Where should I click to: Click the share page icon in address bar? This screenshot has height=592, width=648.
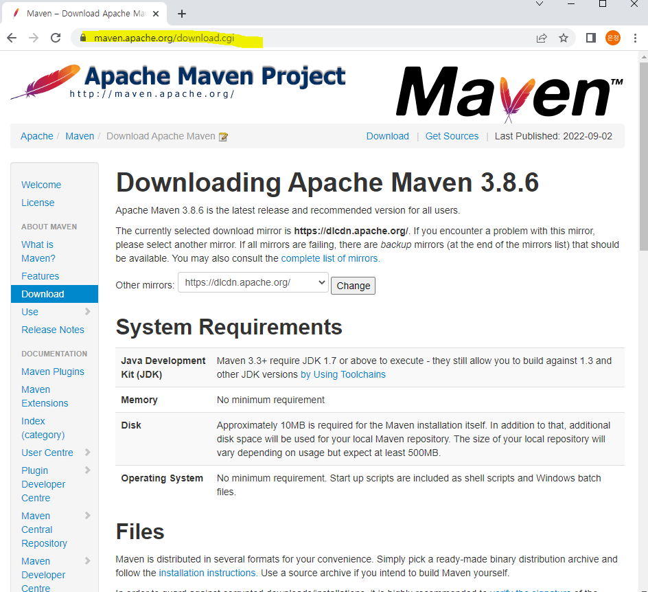coord(542,38)
